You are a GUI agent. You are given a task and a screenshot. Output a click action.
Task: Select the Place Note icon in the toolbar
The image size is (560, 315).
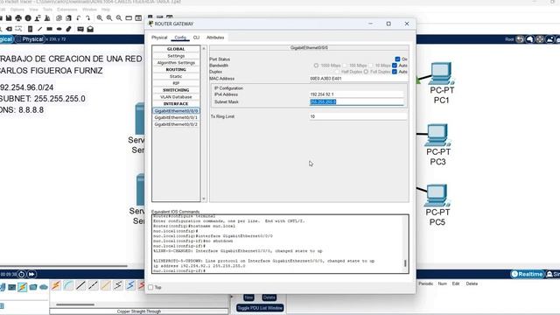[x=30, y=29]
